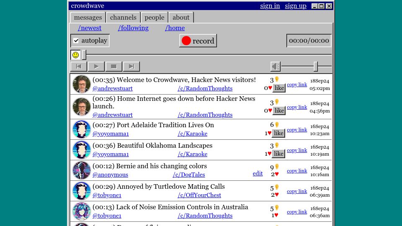Click avatar on Bernie changing colors message
The width and height of the screenshot is (402, 226).
click(82, 170)
